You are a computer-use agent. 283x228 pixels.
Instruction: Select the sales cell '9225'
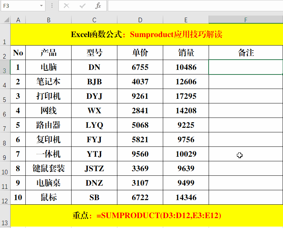(x=186, y=125)
